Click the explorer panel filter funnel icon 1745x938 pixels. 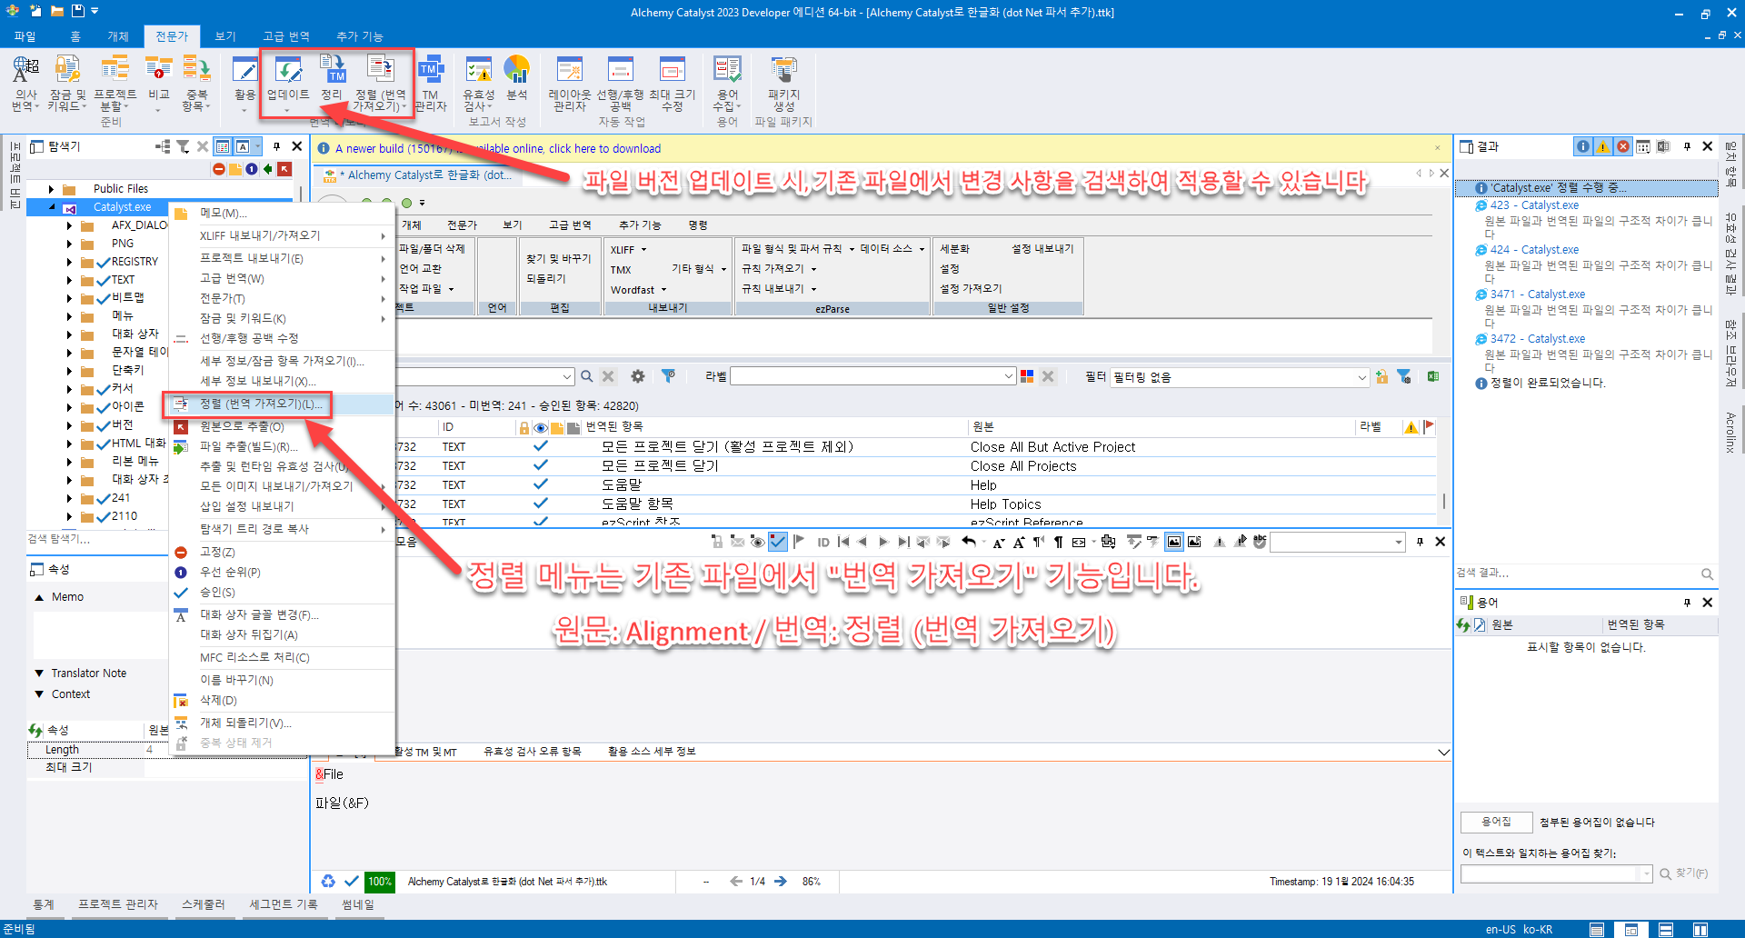(x=183, y=146)
